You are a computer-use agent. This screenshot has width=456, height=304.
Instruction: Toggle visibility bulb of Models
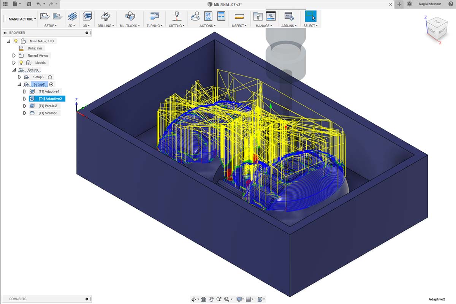[21, 63]
